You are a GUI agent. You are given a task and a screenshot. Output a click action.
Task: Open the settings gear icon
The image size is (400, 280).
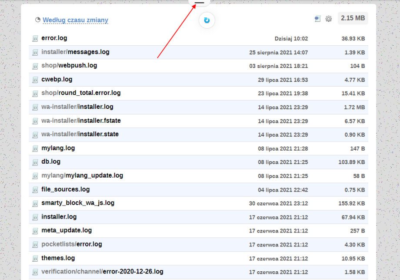(329, 19)
